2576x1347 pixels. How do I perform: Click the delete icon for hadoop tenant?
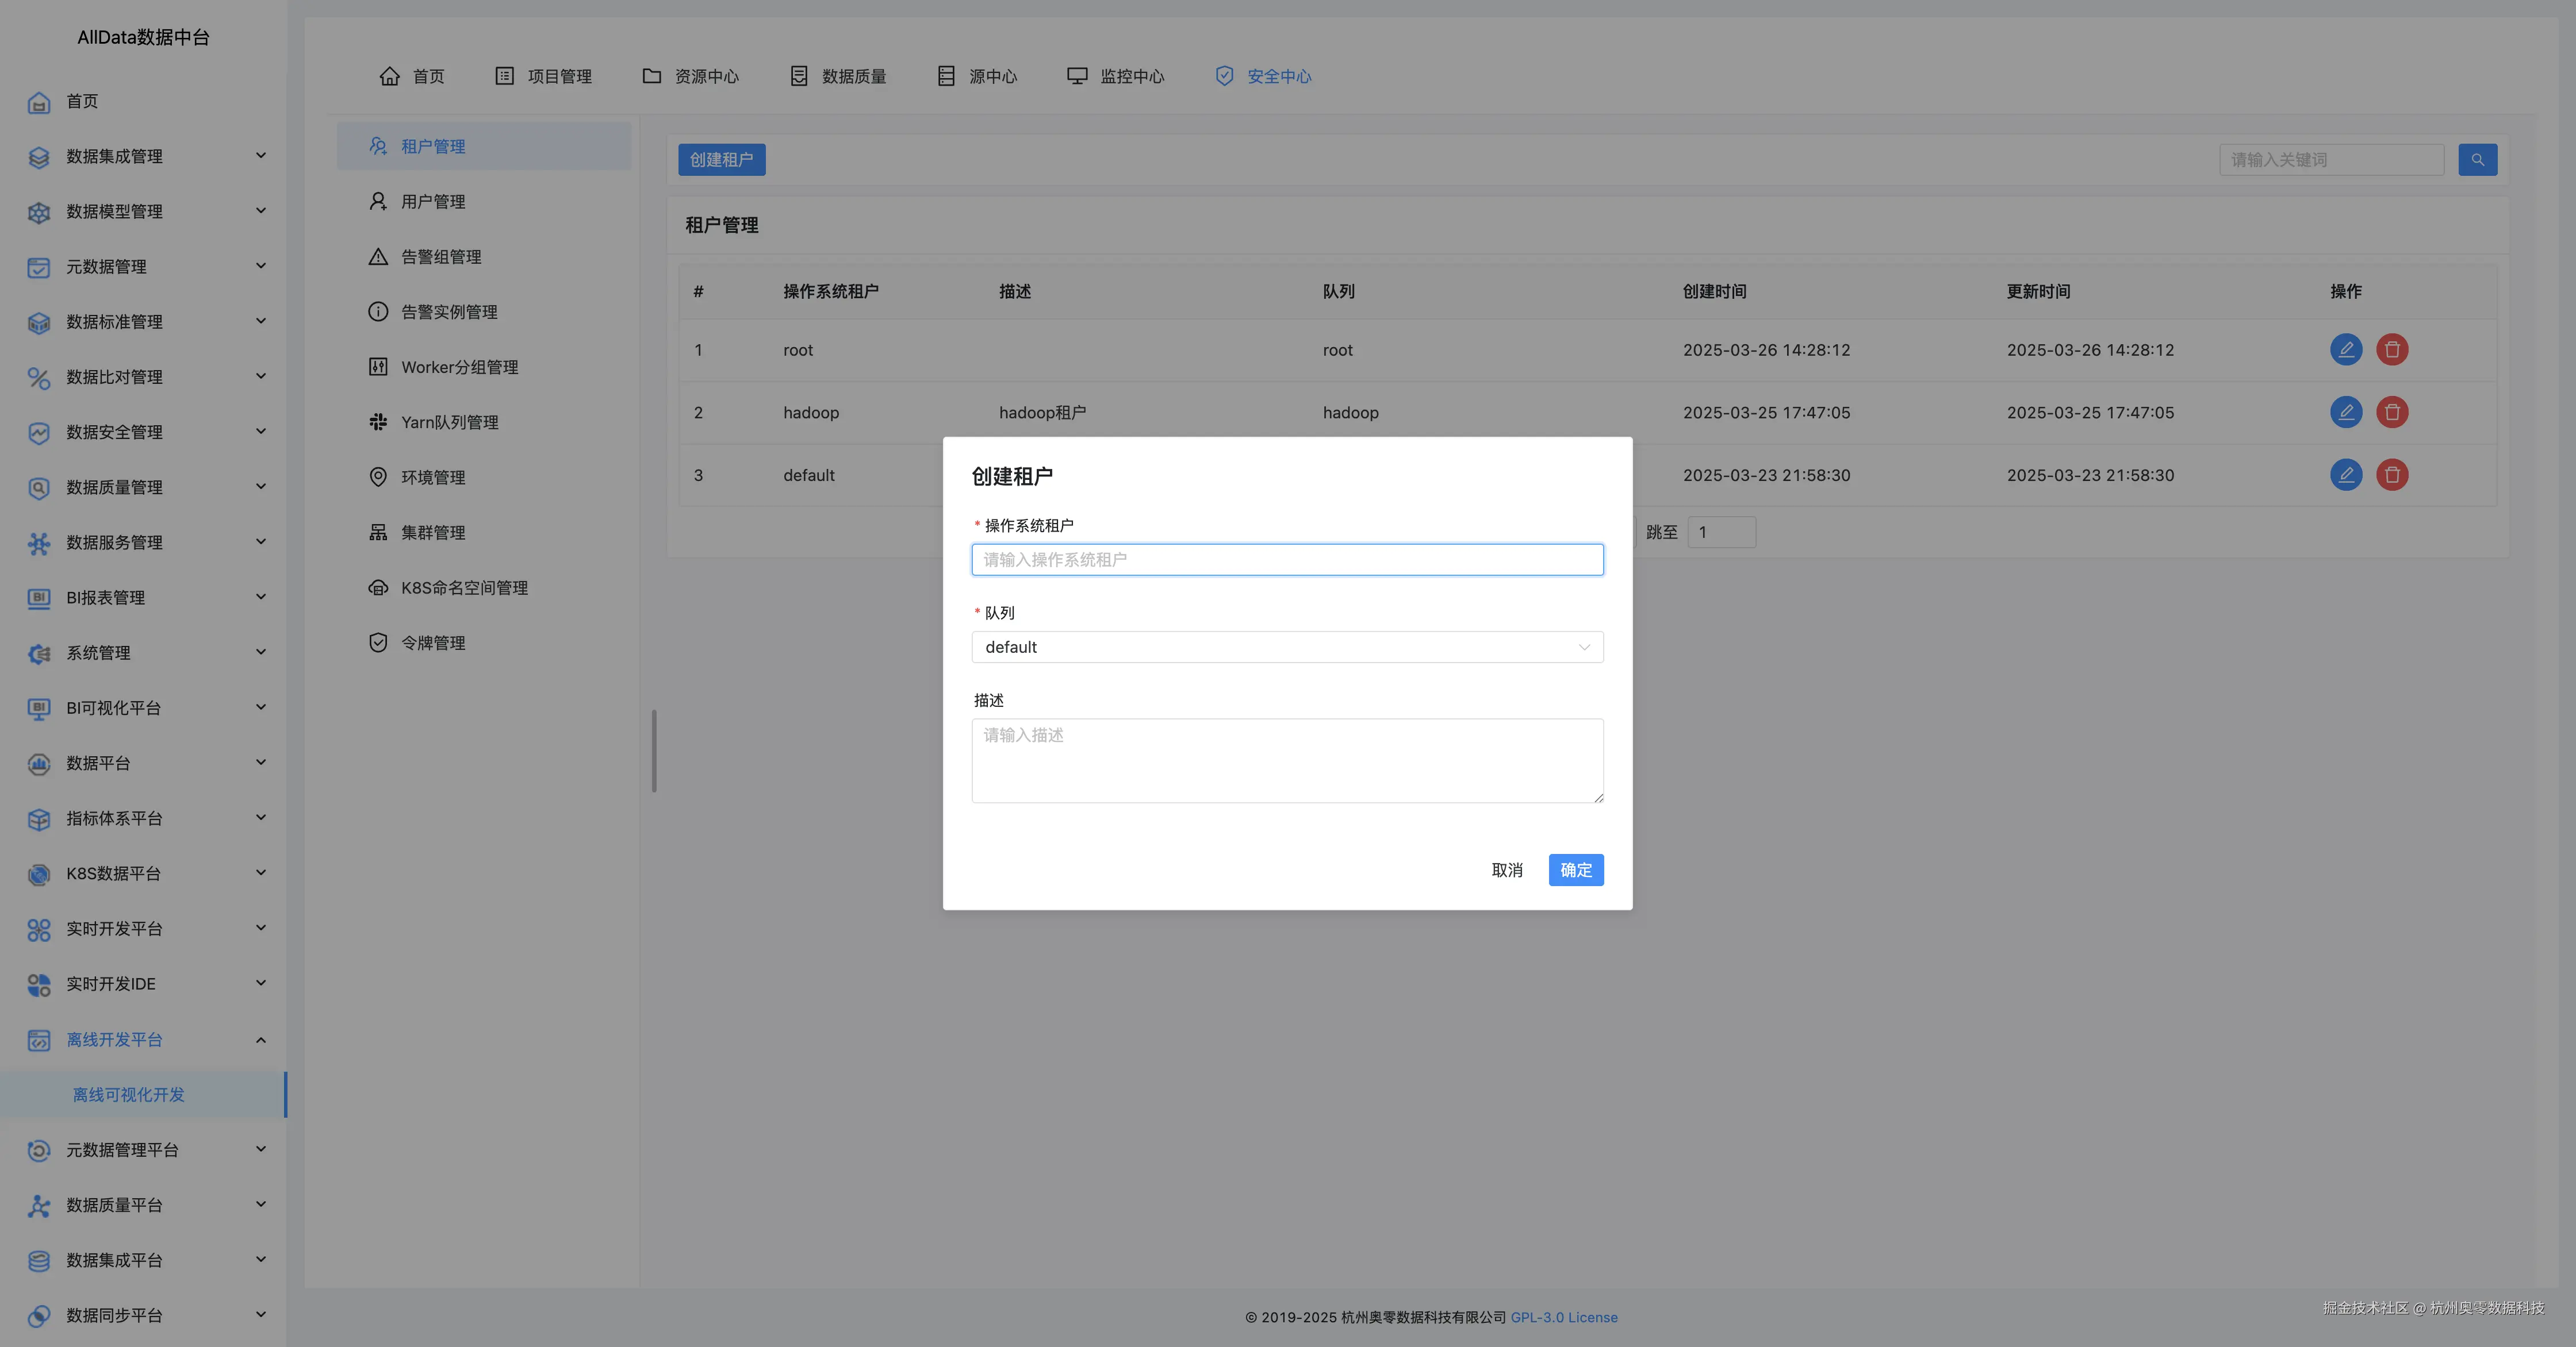[x=2391, y=411]
